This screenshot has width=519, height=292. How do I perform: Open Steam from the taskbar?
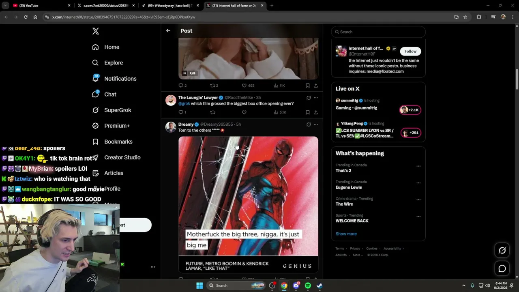(320, 286)
